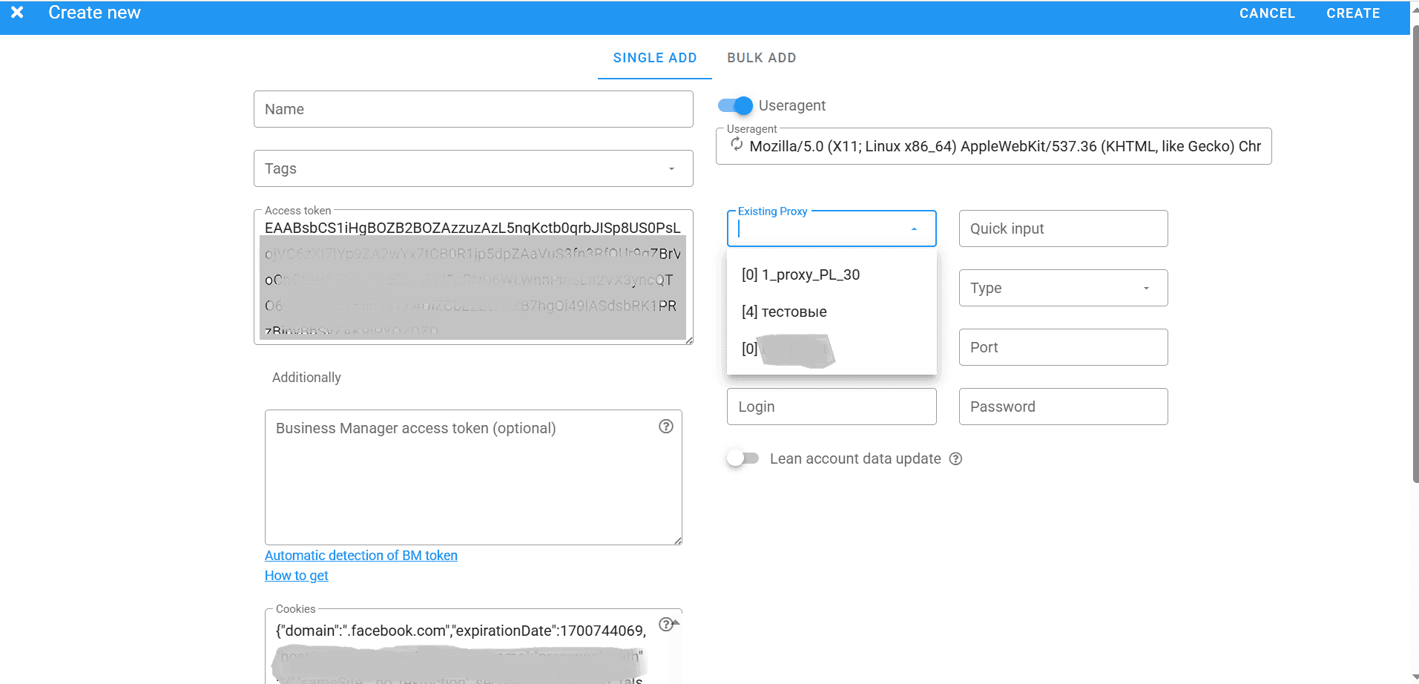The width and height of the screenshot is (1419, 684).
Task: Close the Create new dialog with X icon
Action: click(x=17, y=13)
